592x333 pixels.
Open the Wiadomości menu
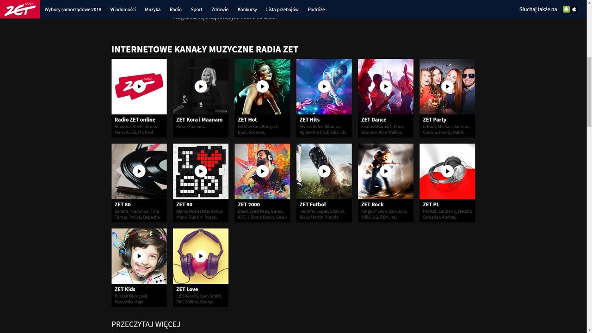point(123,9)
